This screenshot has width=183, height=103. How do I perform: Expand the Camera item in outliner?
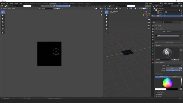point(156,12)
